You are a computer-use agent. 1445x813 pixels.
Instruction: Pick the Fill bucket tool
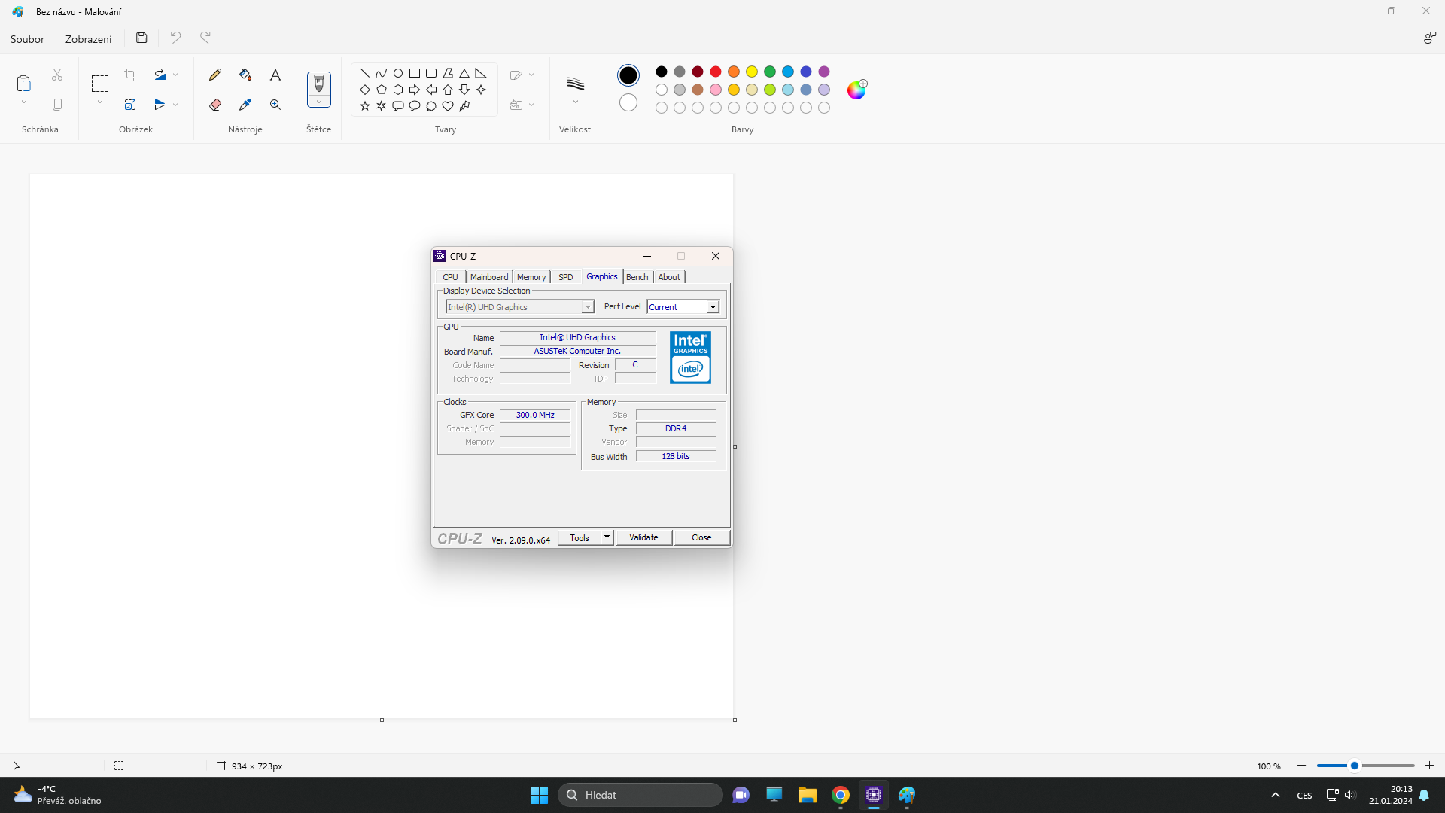[245, 75]
